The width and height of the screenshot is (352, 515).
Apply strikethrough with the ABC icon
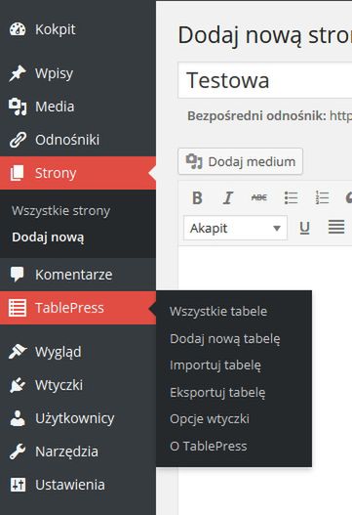tap(259, 197)
